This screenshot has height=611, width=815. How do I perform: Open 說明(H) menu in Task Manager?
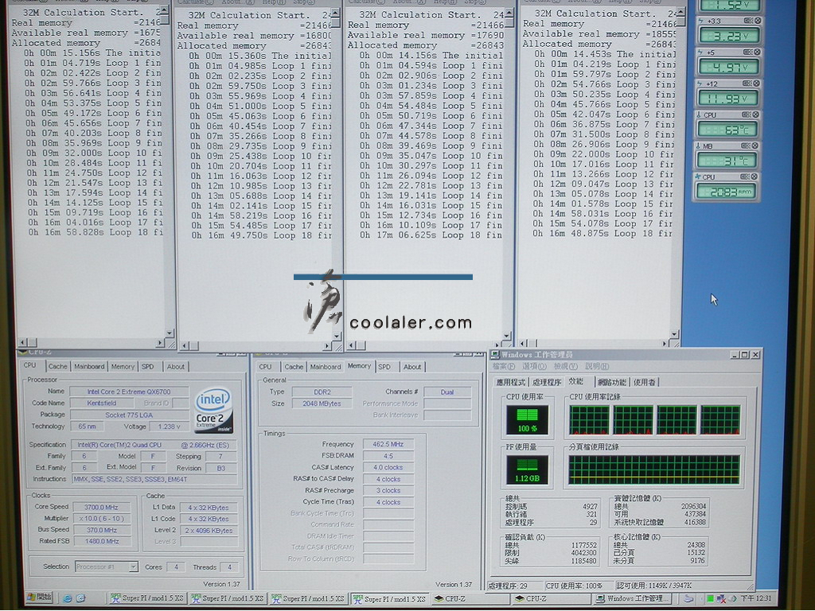point(597,366)
